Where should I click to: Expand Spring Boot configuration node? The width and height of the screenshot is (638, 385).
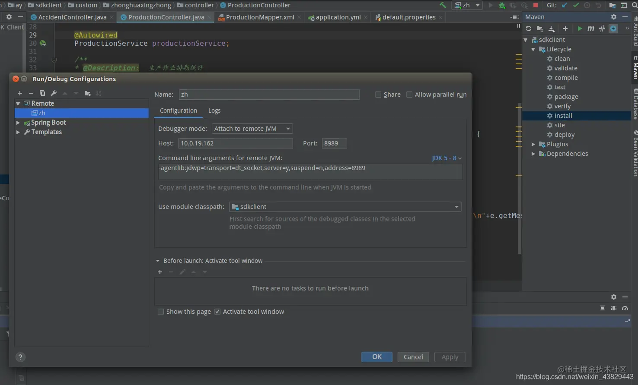click(18, 123)
